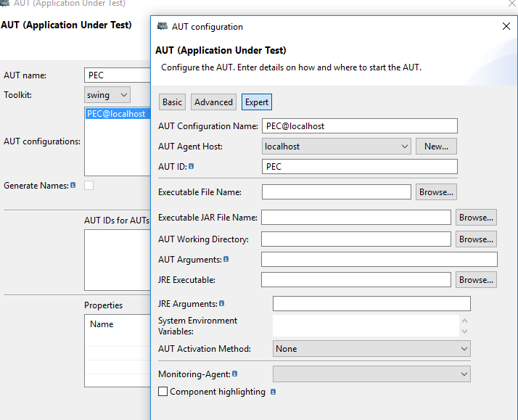Click the JRE Executable input field

(x=356, y=280)
